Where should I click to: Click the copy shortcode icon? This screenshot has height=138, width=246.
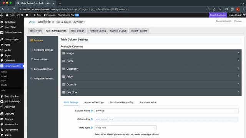pos(53,22)
